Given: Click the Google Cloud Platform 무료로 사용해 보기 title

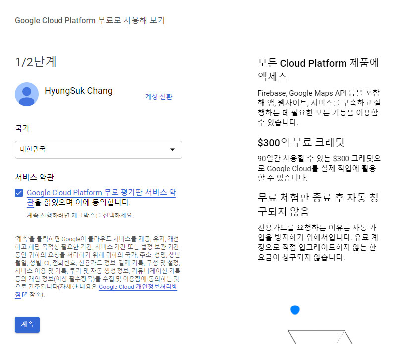Looking at the screenshot, I should pyautogui.click(x=90, y=20).
